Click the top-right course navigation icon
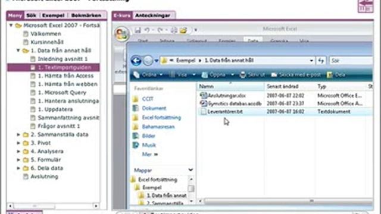 point(366,6)
